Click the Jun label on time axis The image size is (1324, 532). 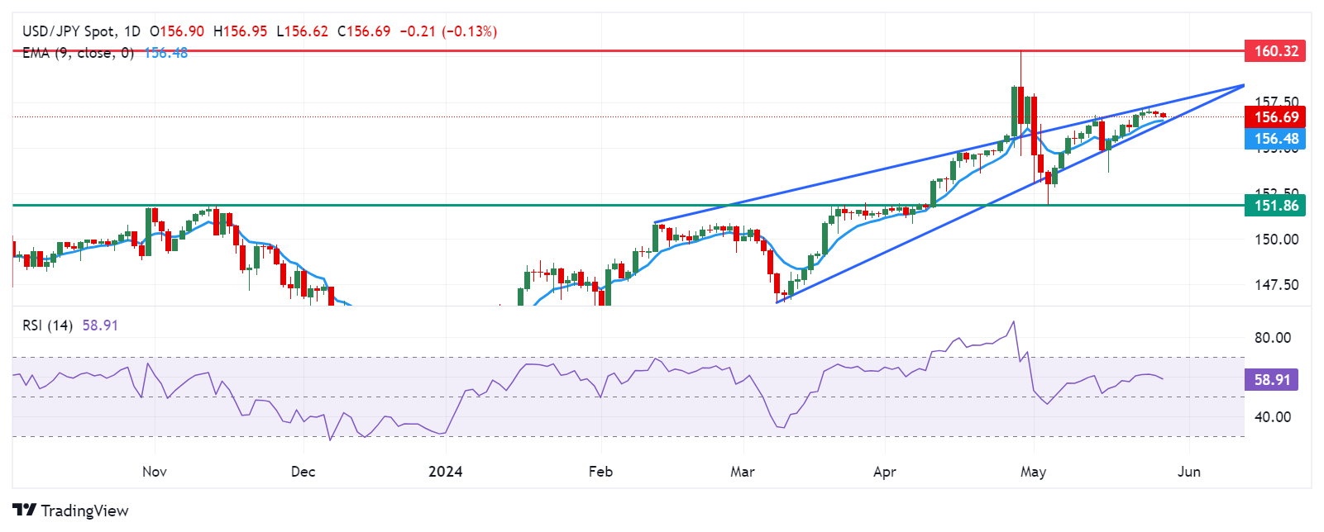point(1188,472)
